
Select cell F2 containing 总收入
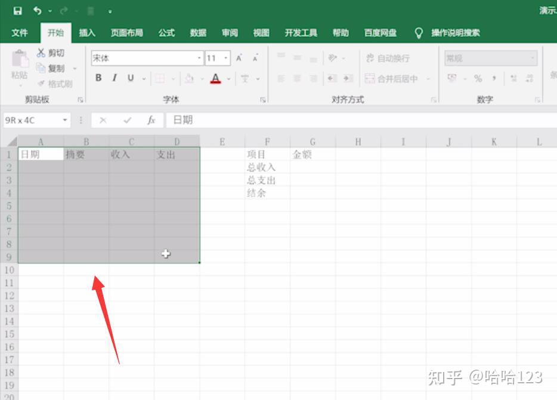click(267, 167)
